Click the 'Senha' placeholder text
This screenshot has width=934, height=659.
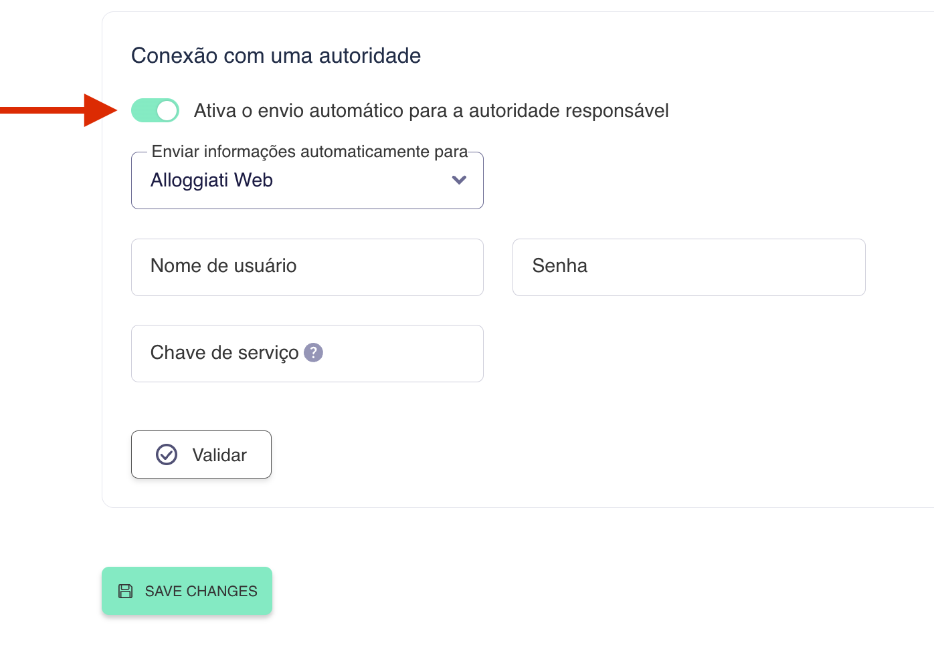pos(559,266)
